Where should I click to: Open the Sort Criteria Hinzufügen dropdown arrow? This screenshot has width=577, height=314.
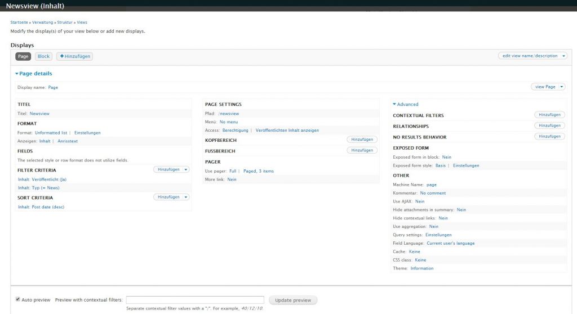point(187,197)
